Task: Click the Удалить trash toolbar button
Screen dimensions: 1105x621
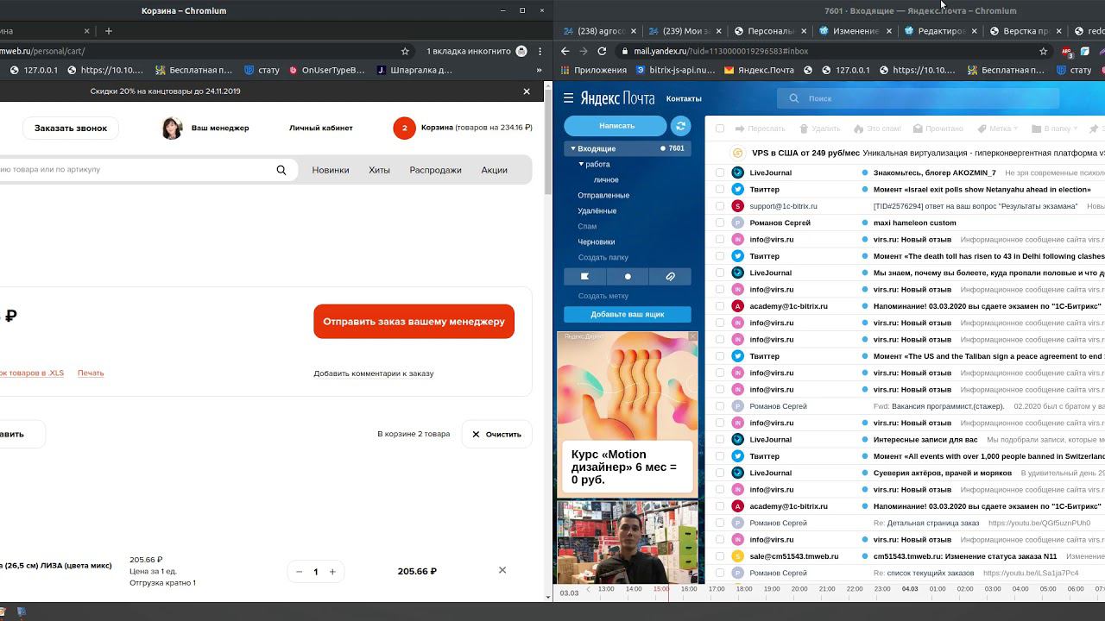Action: pyautogui.click(x=820, y=129)
